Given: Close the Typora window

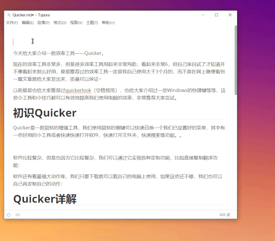Looking at the screenshot, I should tap(230, 15).
